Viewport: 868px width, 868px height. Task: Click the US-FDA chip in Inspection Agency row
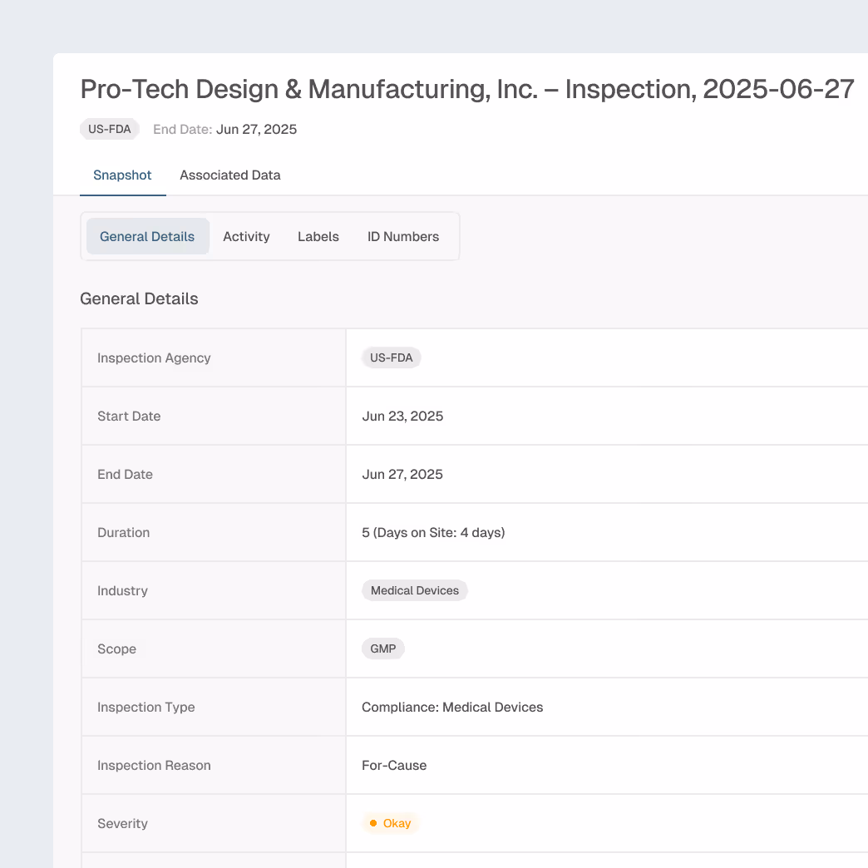tap(391, 357)
